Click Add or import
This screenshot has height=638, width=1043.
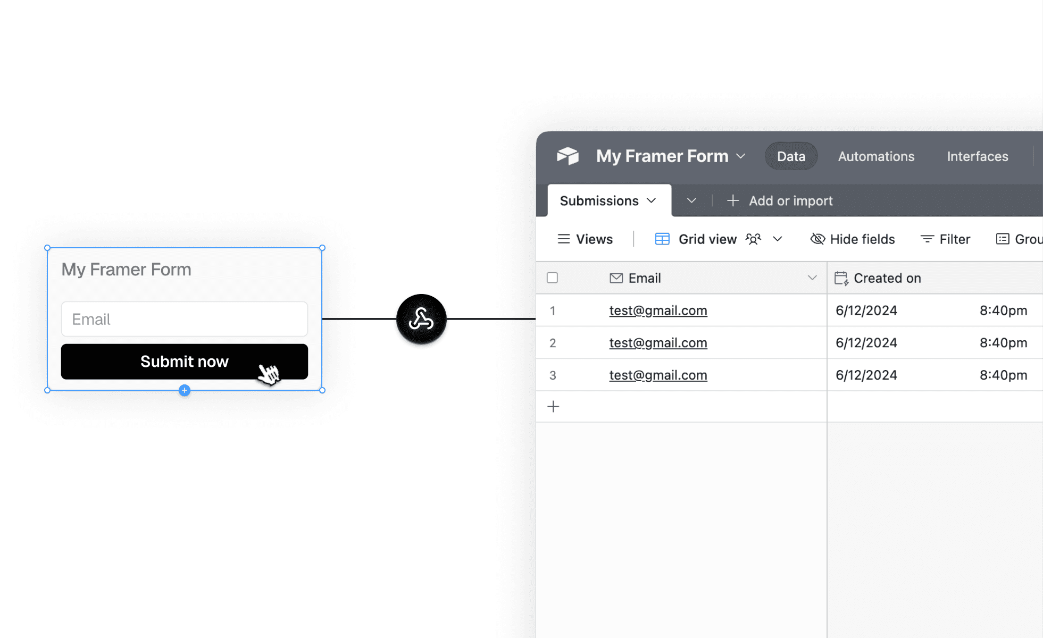pos(791,200)
